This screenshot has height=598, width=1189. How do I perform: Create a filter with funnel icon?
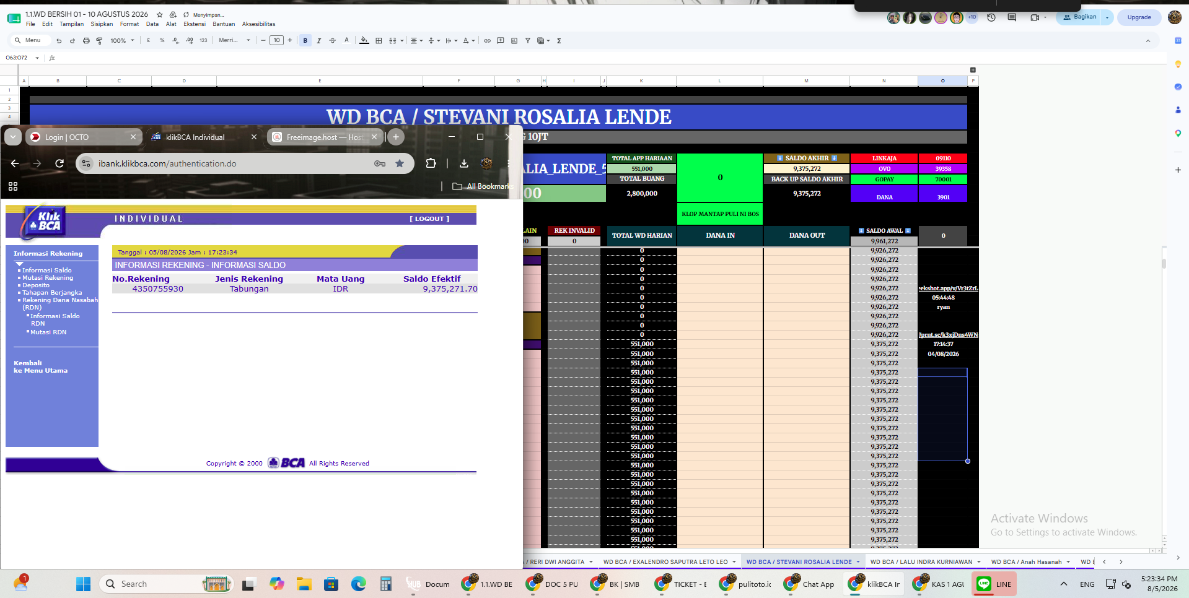pos(528,41)
